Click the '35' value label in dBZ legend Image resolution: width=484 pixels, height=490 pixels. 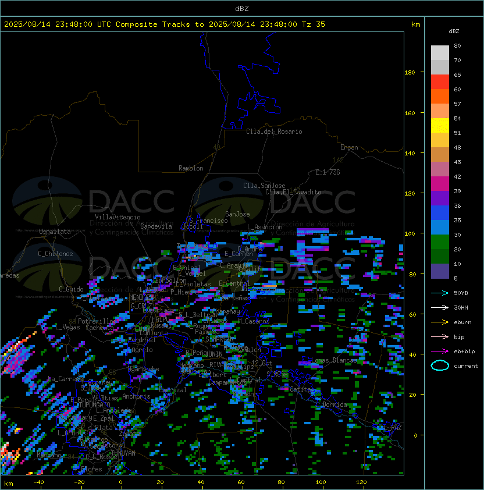457,221
